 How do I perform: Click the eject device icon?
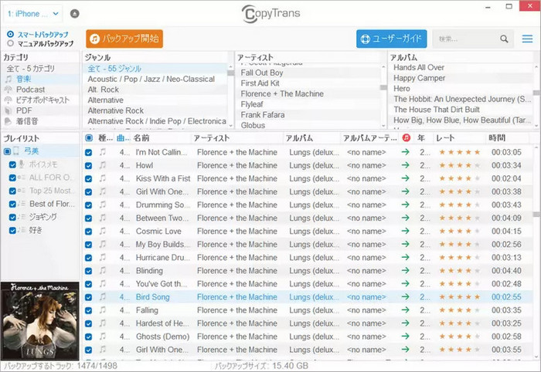[74, 14]
